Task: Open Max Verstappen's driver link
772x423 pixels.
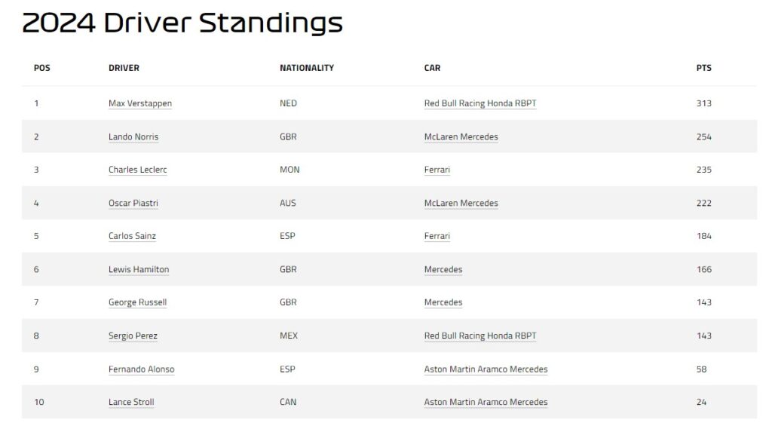Action: click(140, 103)
